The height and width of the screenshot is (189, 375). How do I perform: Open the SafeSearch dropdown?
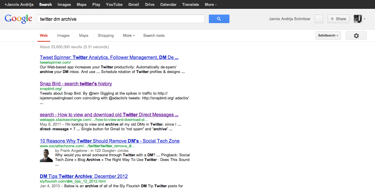coord(328,35)
